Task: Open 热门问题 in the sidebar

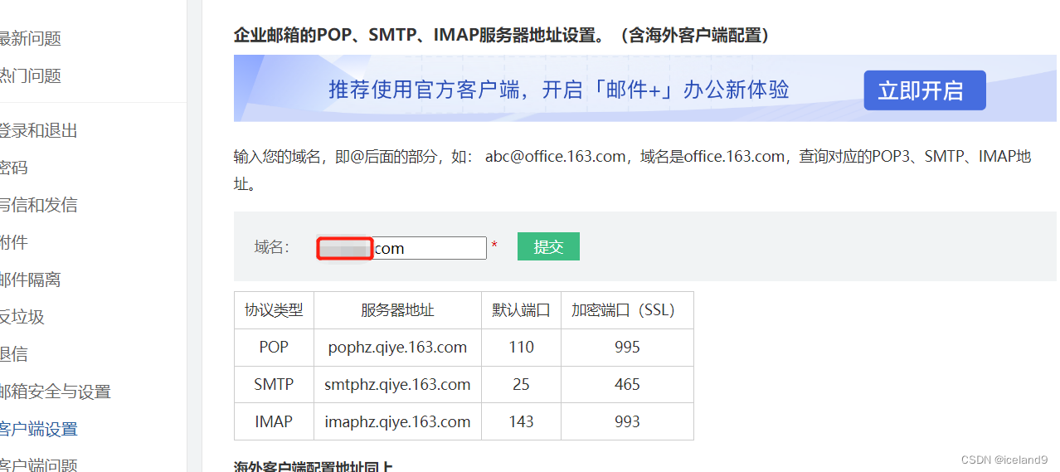Action: 30,75
